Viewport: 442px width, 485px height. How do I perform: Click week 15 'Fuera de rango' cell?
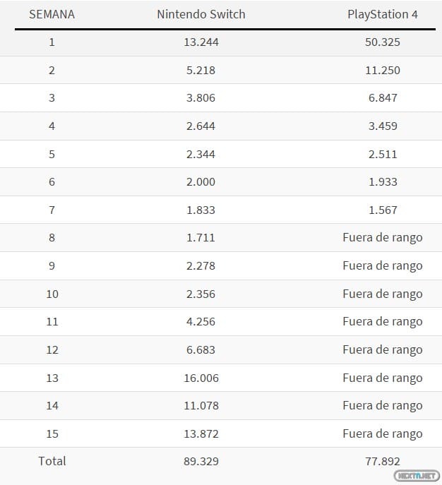tap(383, 434)
